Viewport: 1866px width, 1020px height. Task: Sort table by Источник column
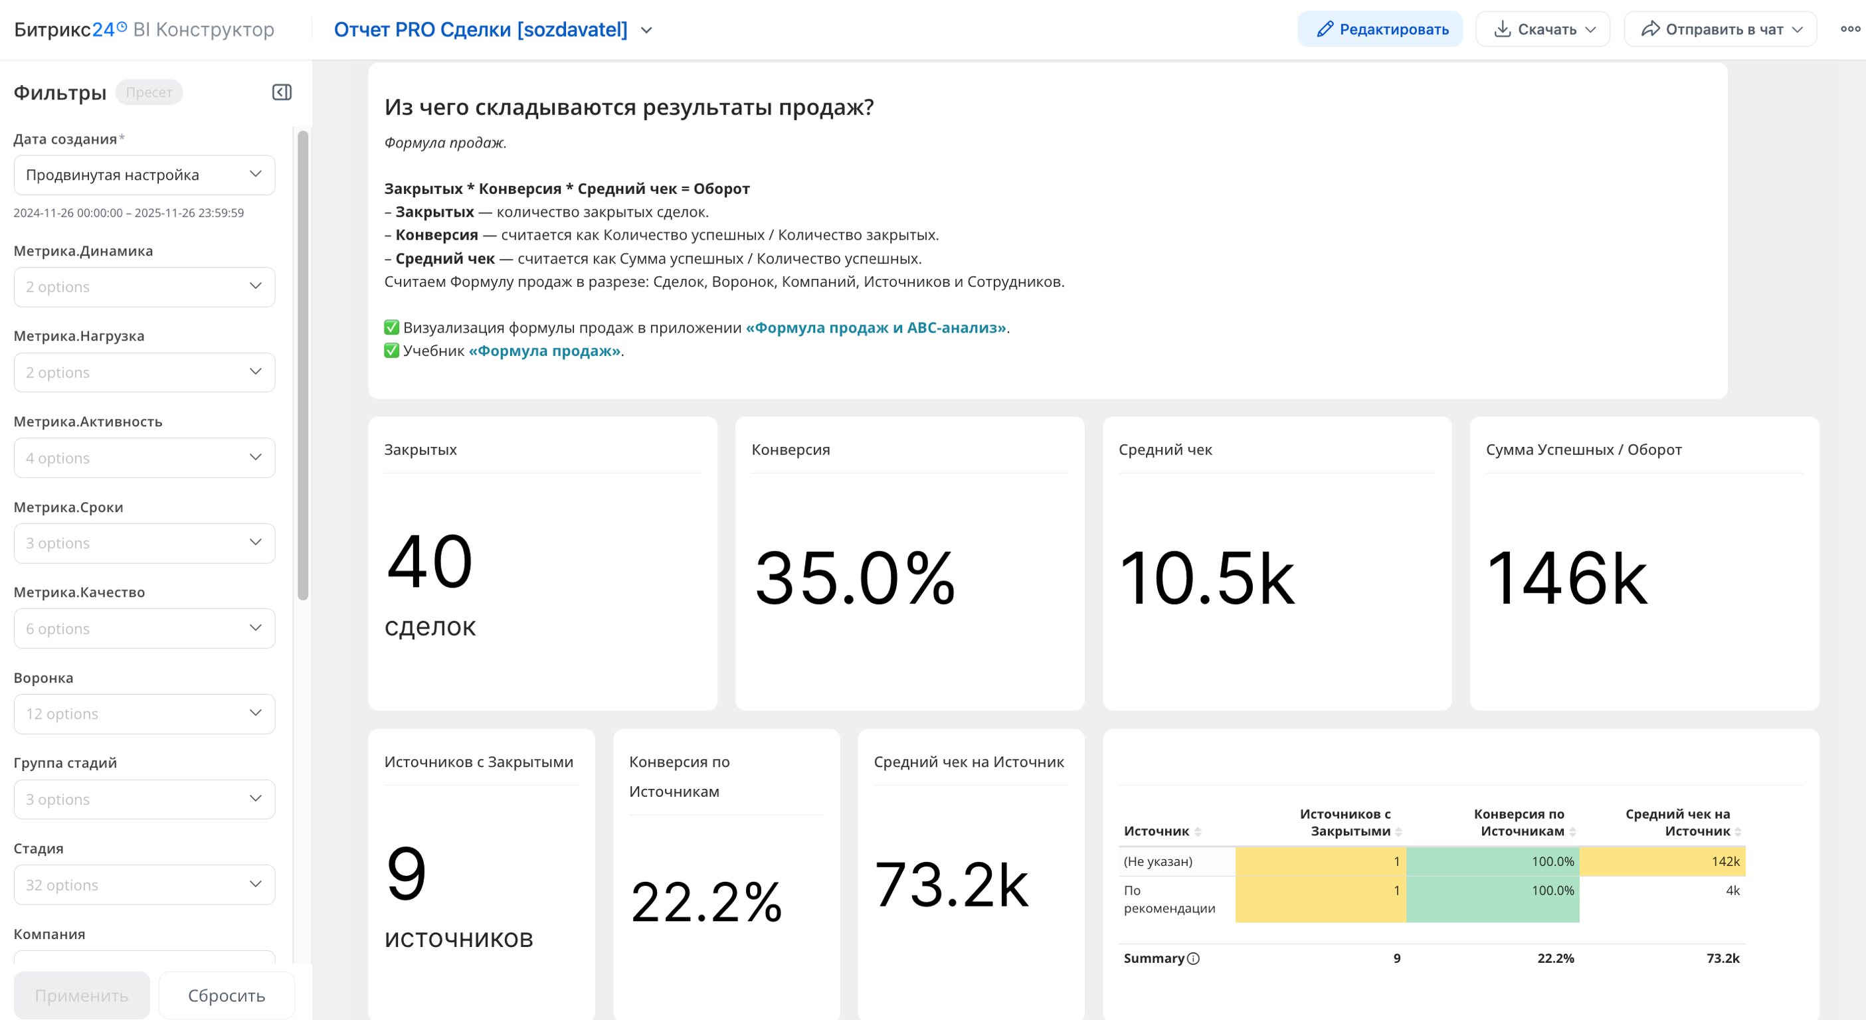point(1198,832)
